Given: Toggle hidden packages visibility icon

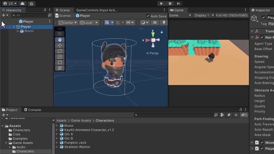Looking at the screenshot, I should click(x=244, y=115).
